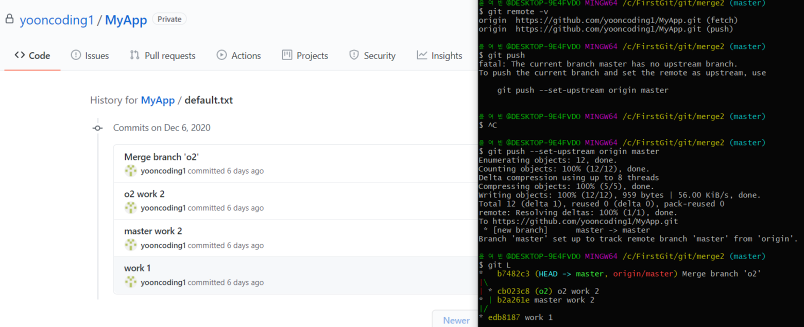Open the "o2 work 2" commit
Viewport: 804px width, 327px height.
[x=144, y=194]
